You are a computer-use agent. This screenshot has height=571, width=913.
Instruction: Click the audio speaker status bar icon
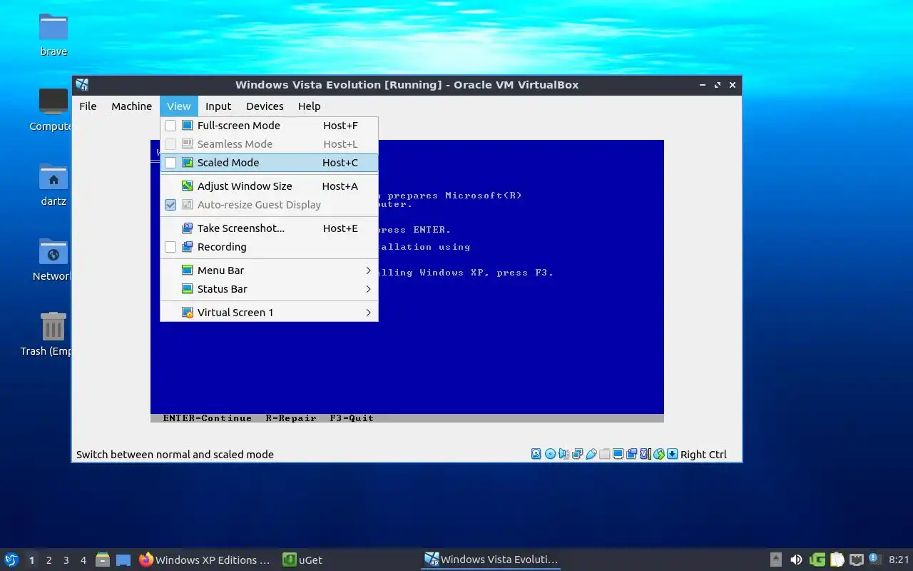tap(563, 454)
